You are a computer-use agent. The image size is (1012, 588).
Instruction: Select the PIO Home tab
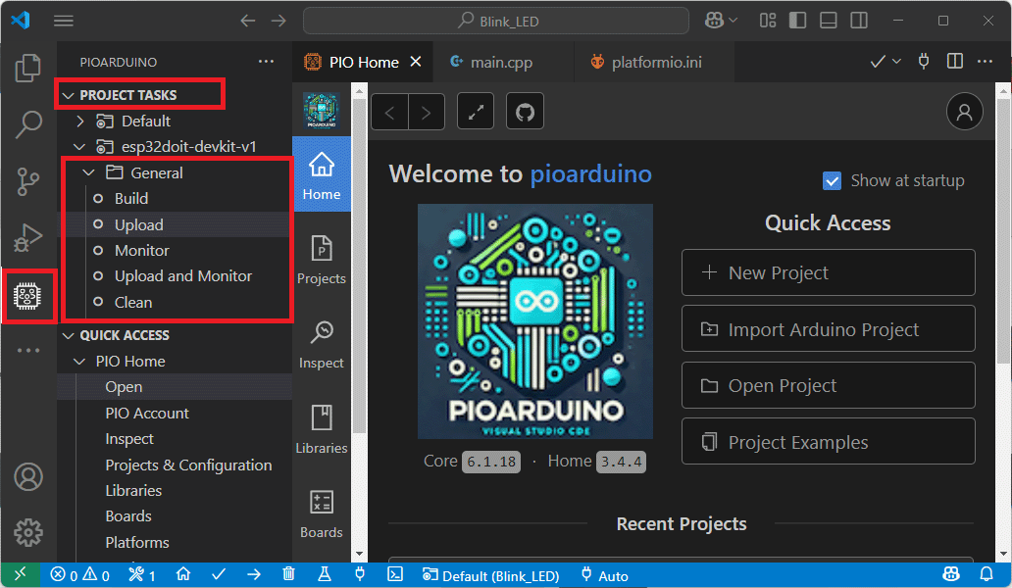click(364, 62)
